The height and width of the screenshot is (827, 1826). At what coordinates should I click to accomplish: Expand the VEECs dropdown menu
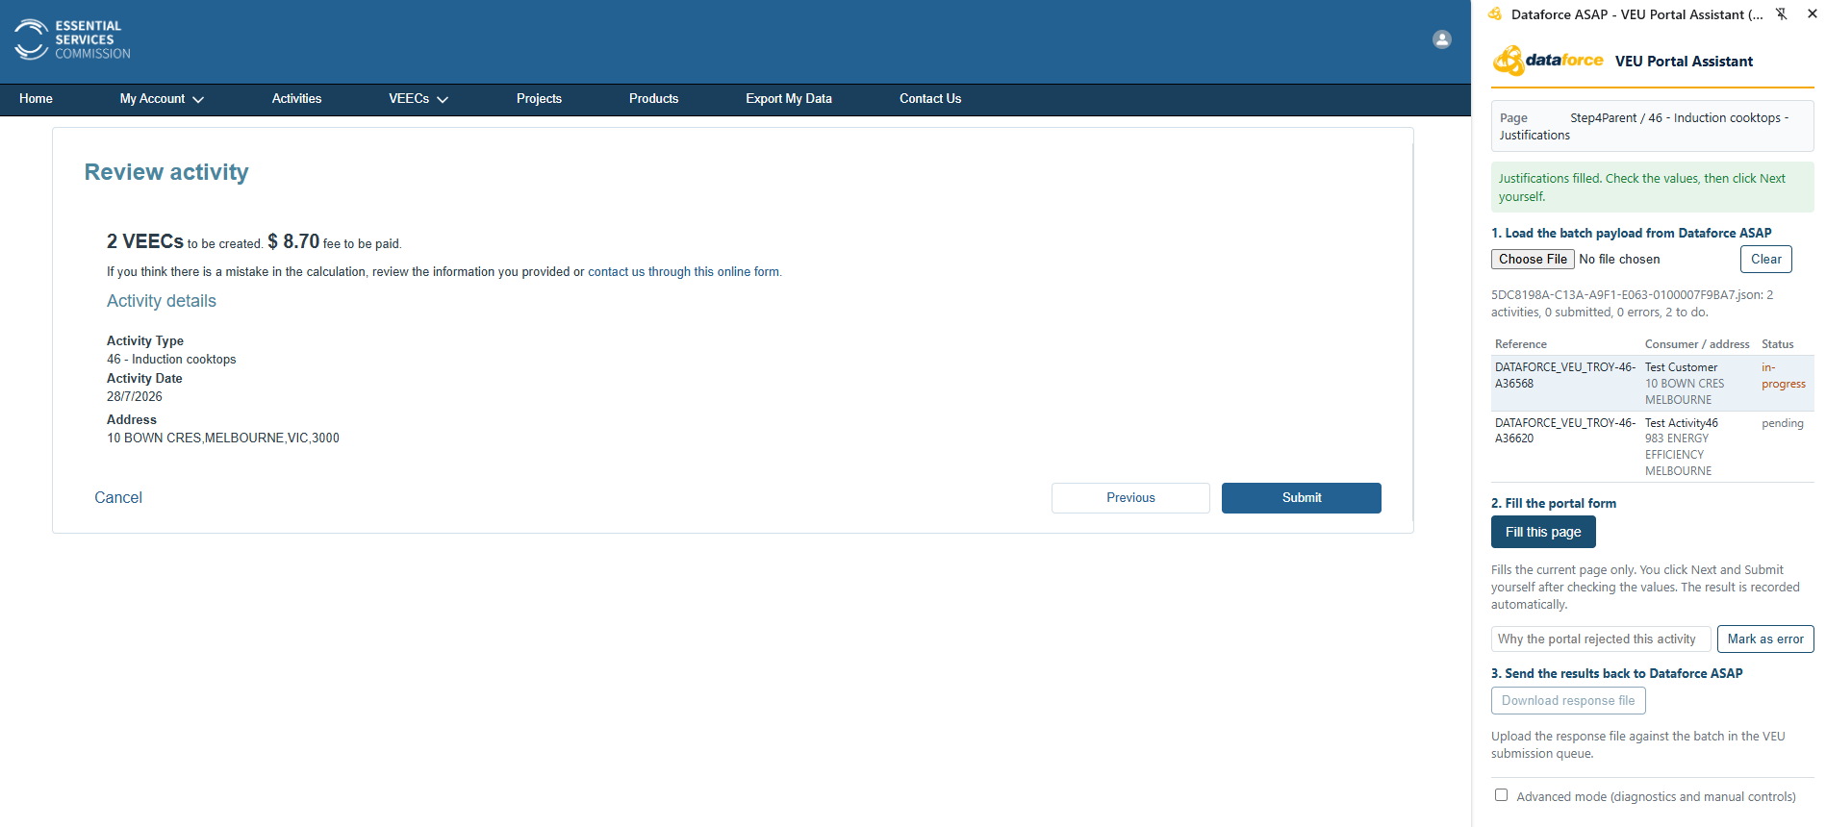point(418,99)
